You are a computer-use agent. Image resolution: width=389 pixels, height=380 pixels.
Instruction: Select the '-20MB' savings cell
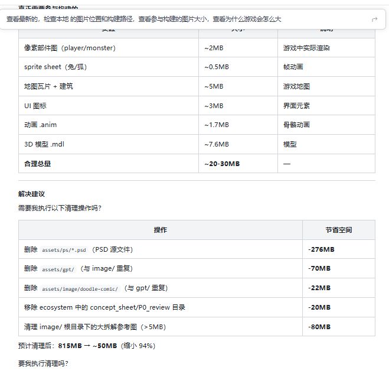(339, 307)
